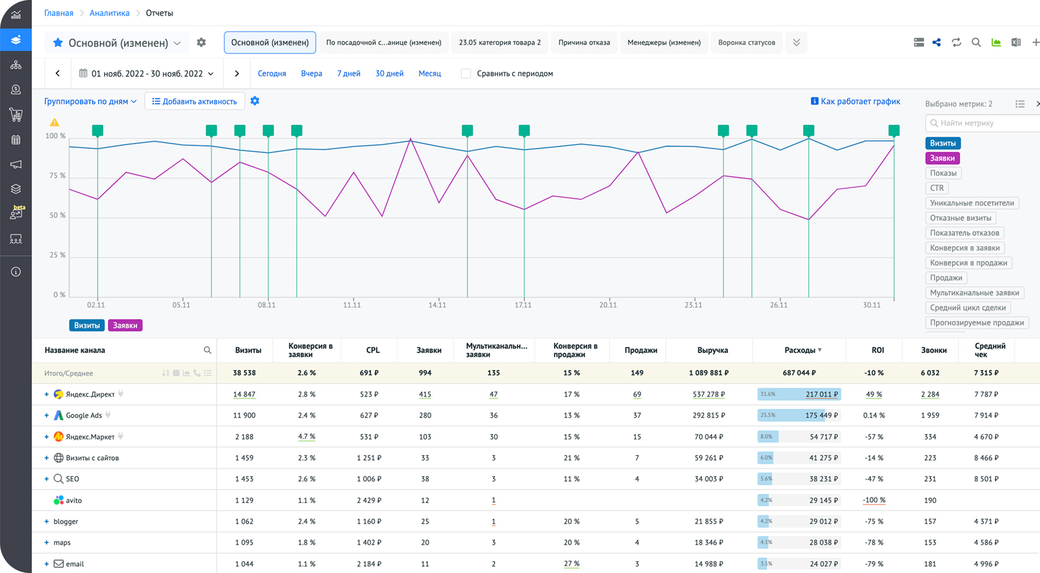1040x573 pixels.
Task: Click the refresh report icon
Action: tap(956, 43)
